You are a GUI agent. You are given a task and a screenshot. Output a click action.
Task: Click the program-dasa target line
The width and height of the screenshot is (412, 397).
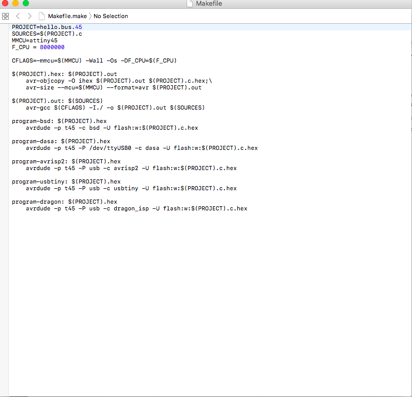[x=61, y=141]
